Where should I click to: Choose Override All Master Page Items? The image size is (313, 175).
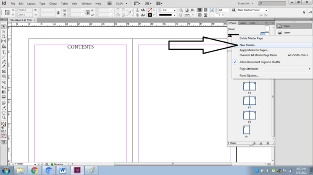tap(258, 55)
